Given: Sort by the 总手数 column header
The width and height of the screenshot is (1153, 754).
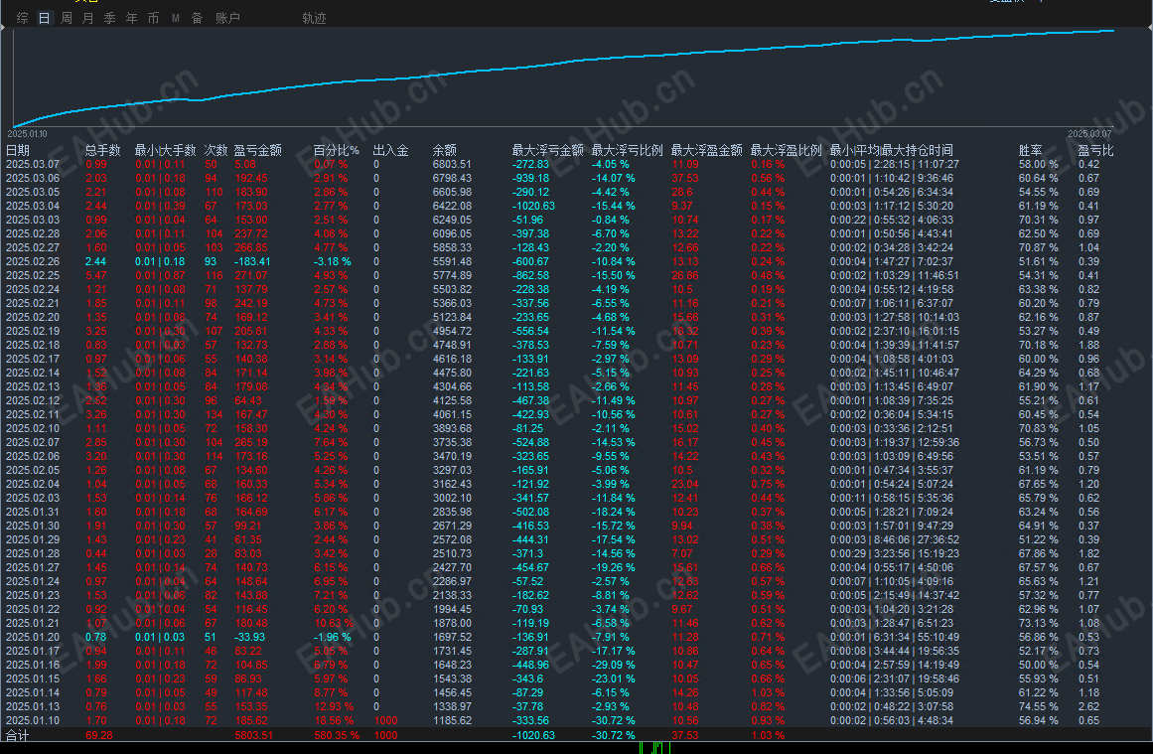Looking at the screenshot, I should [103, 150].
